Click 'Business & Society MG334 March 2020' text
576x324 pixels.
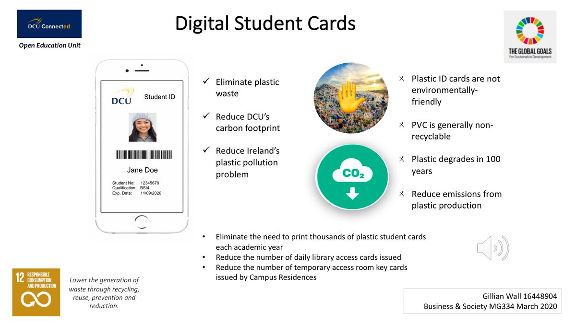490,307
